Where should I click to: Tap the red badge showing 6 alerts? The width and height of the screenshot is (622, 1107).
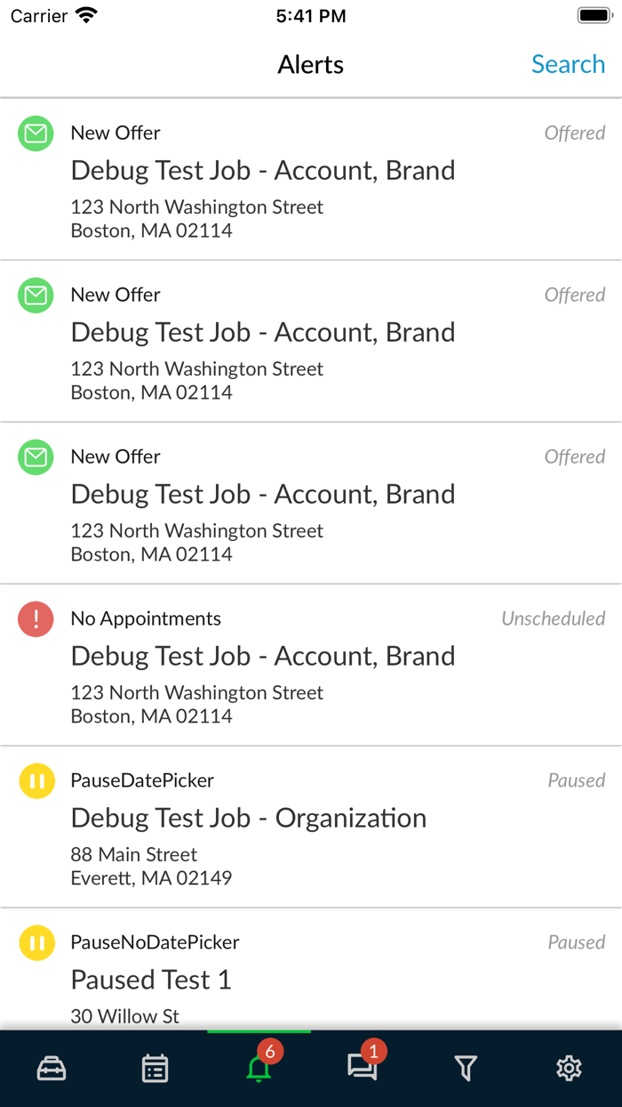tap(271, 1052)
